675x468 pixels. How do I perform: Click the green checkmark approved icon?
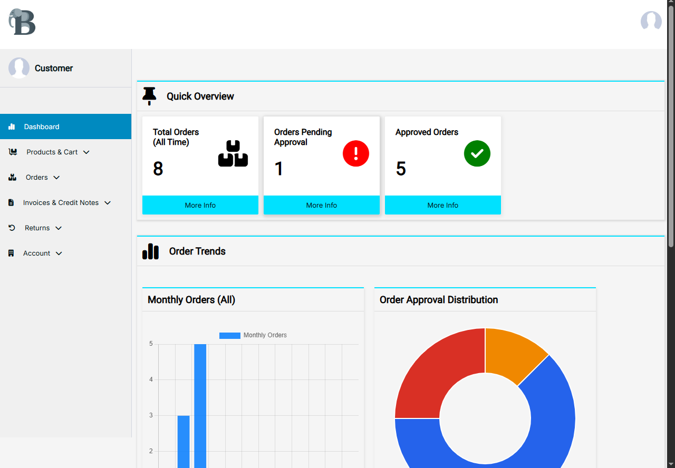tap(477, 153)
